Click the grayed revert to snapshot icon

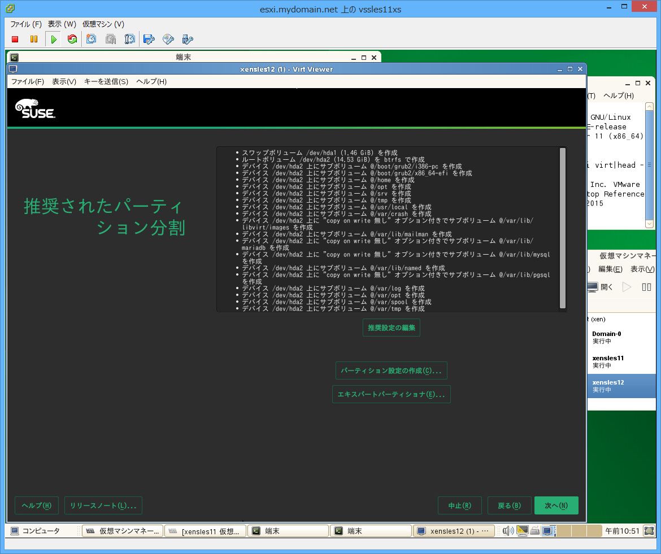pos(110,39)
